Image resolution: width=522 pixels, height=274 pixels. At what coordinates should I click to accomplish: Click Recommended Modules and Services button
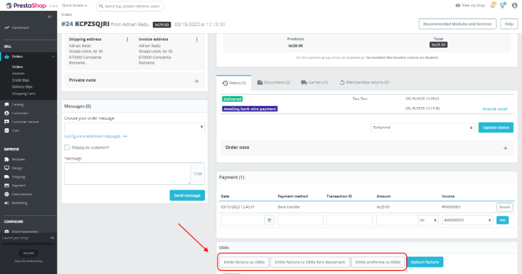[457, 24]
